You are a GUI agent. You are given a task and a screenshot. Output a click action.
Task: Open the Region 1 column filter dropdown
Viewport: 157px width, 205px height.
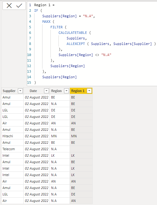pyautogui.click(x=89, y=91)
